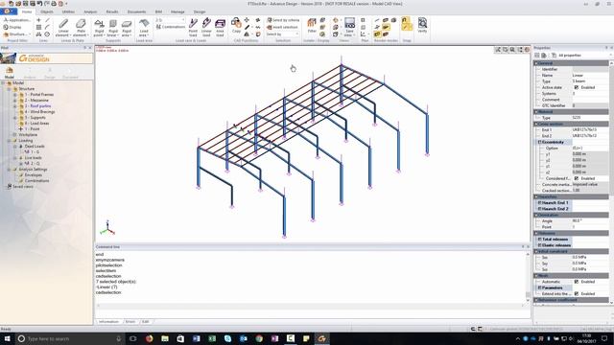614x345 pixels.
Task: Toggle Considered f... Enabled checkbox under Eccentricity
Action: pyautogui.click(x=576, y=178)
